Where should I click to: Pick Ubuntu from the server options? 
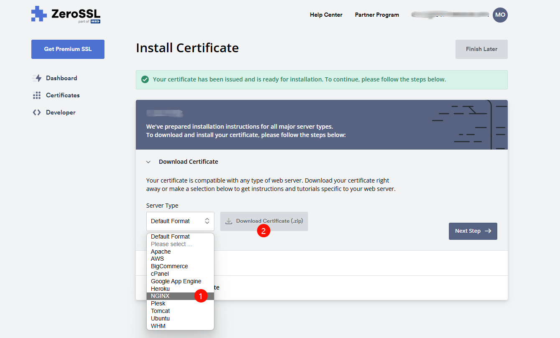pos(160,318)
